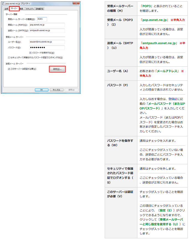The image size is (190, 240).
Task: Toggle the パスワードを保存する checkbox
Action: coord(30,53)
